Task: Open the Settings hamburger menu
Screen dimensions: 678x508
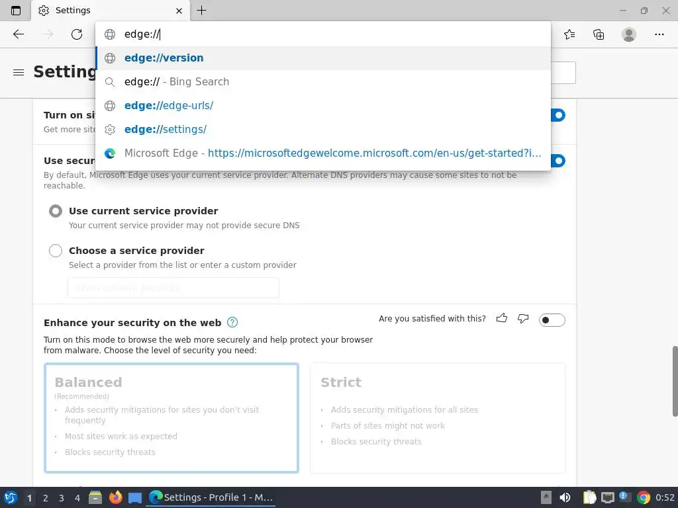Action: pyautogui.click(x=18, y=73)
